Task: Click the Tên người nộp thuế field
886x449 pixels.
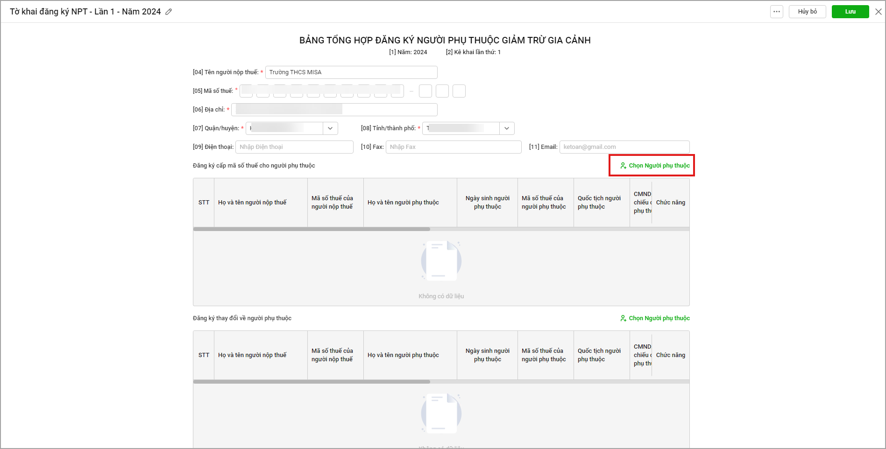Action: point(351,72)
